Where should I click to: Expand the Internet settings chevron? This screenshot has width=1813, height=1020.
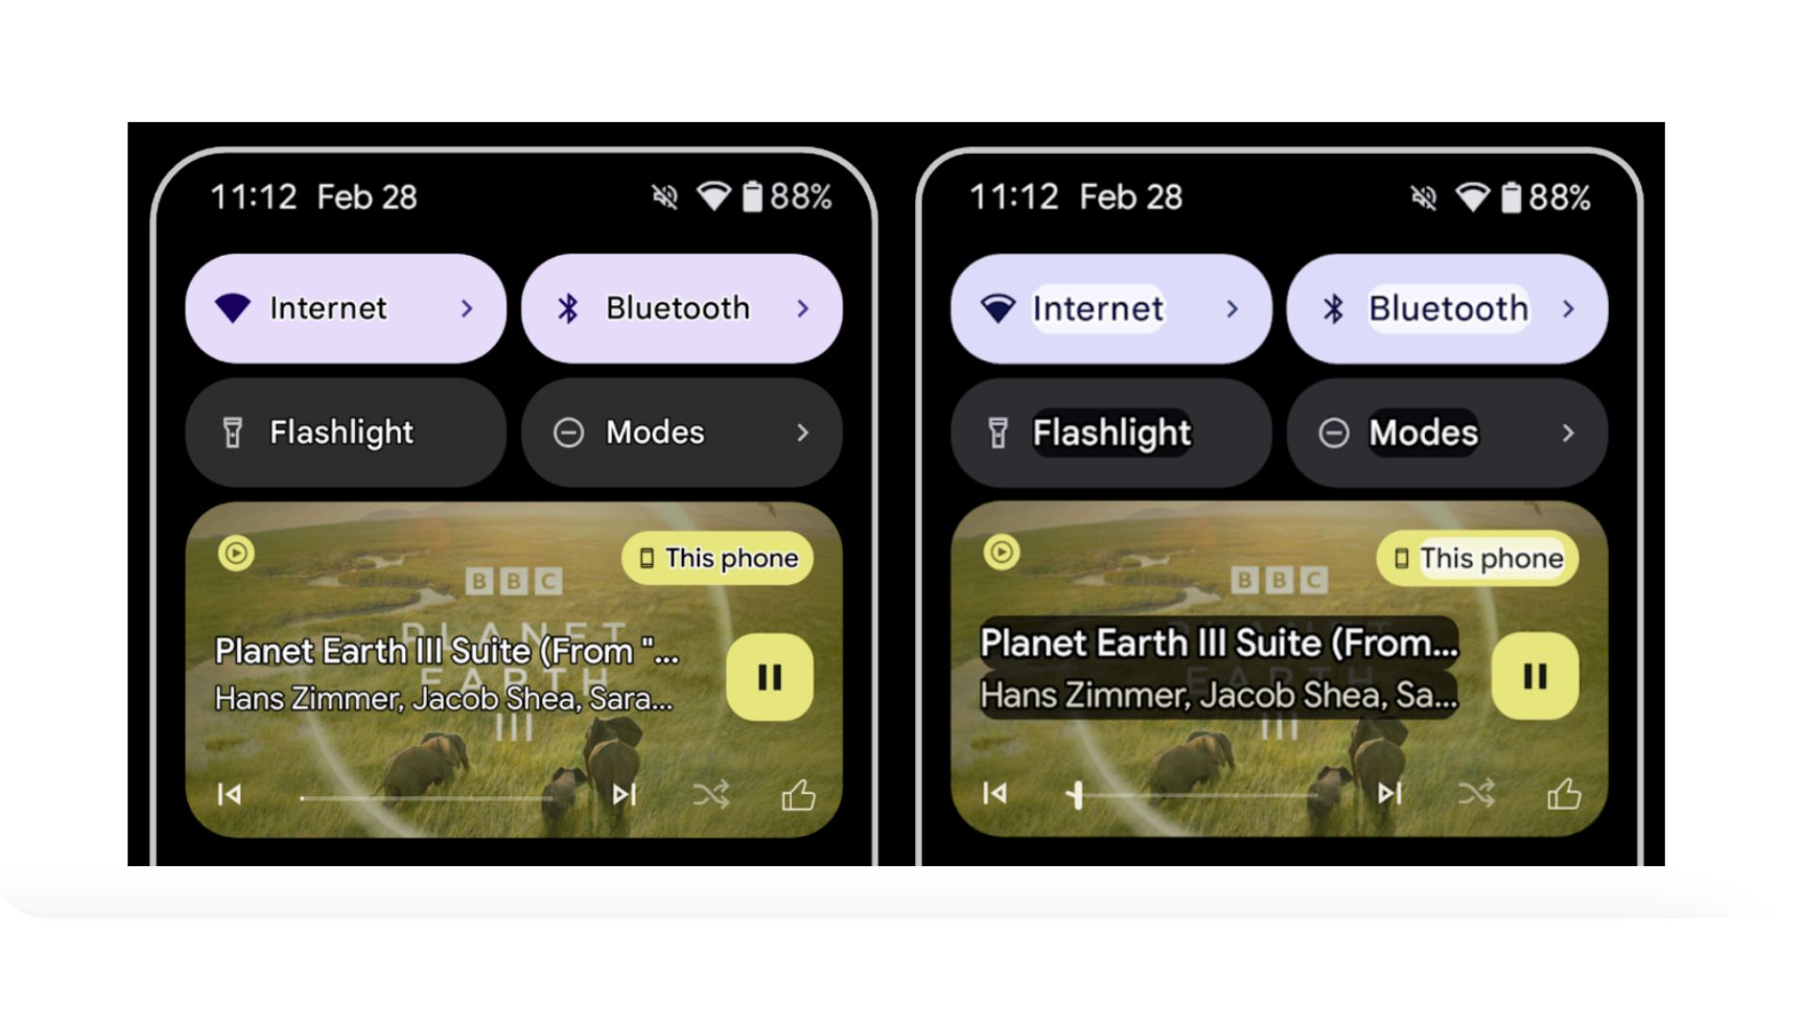(468, 308)
